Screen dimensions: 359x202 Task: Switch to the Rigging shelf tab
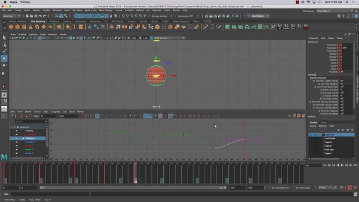pos(67,21)
